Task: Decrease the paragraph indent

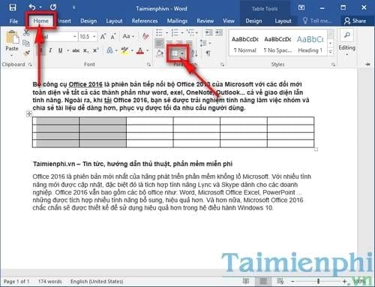Action: pyautogui.click(x=208, y=32)
